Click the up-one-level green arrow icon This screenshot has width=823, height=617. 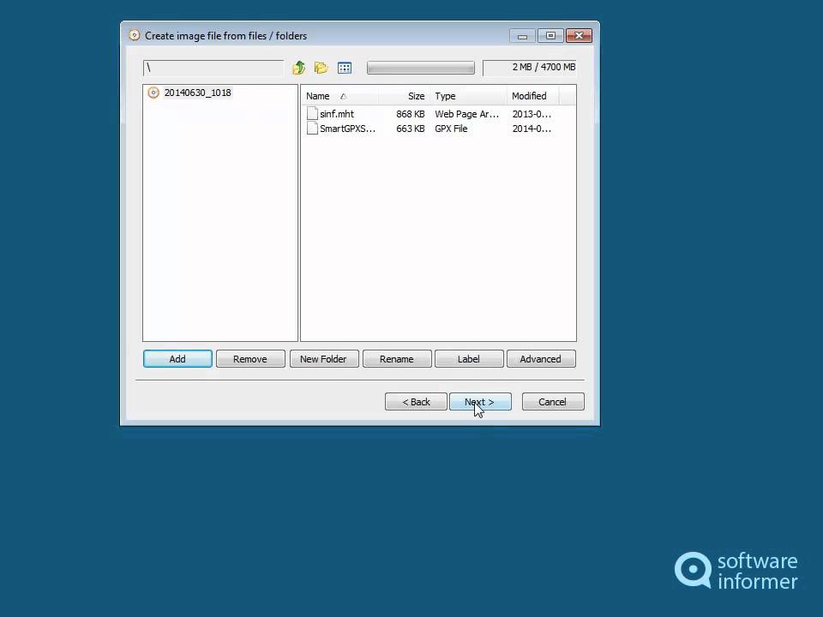point(298,68)
